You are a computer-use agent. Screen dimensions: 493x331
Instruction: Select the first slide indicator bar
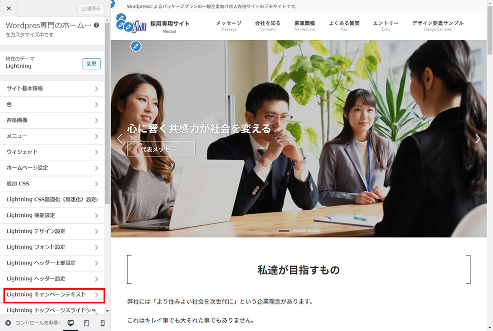point(284,231)
